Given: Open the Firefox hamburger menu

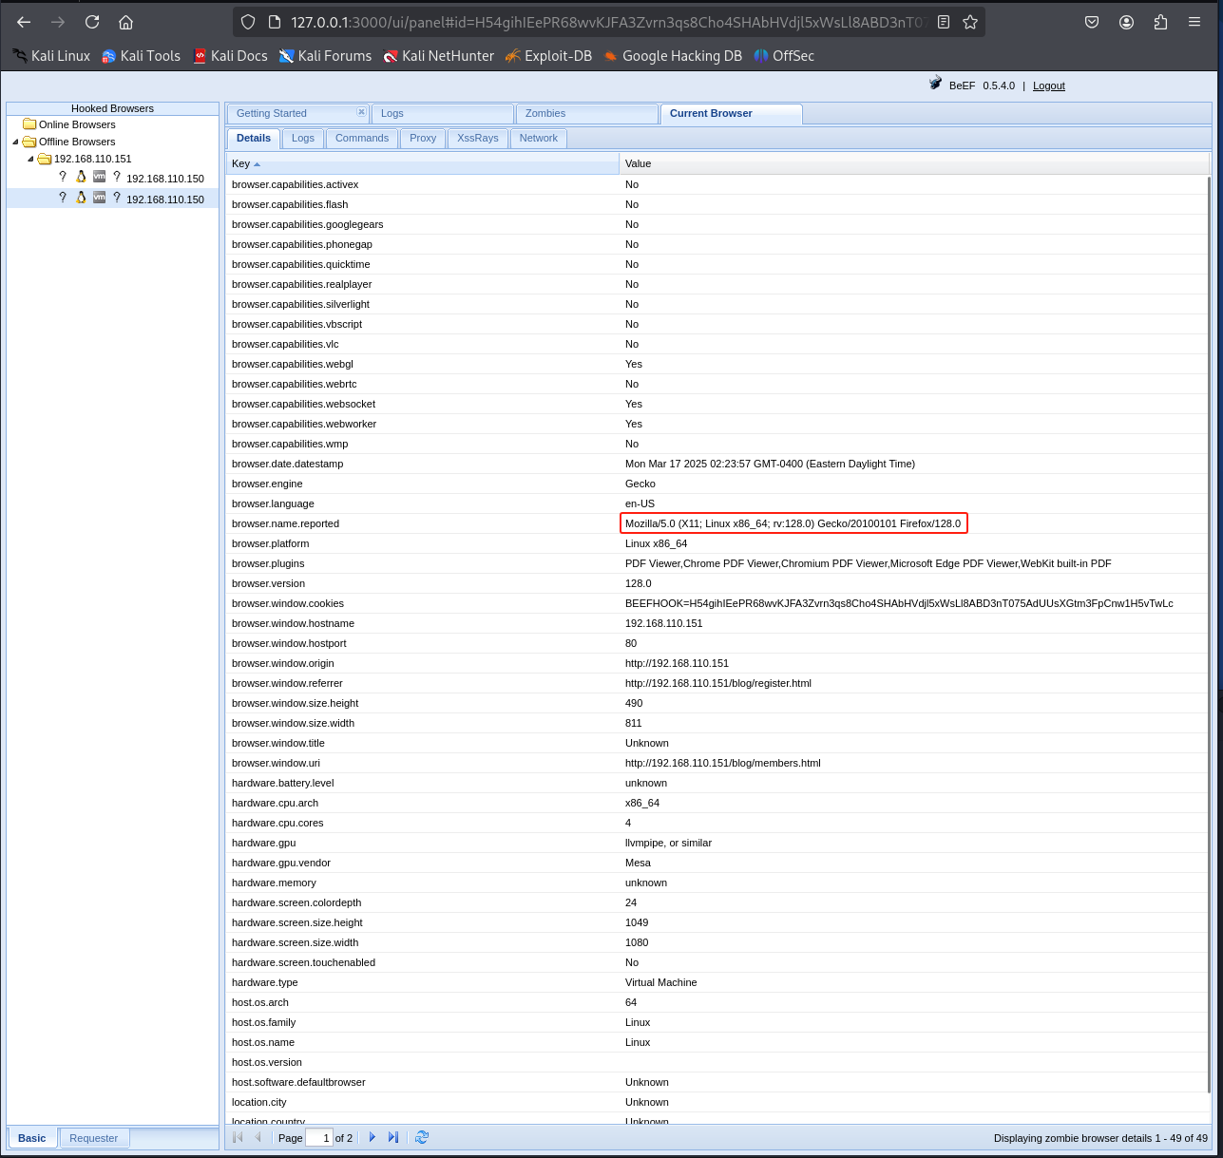Looking at the screenshot, I should 1194,22.
